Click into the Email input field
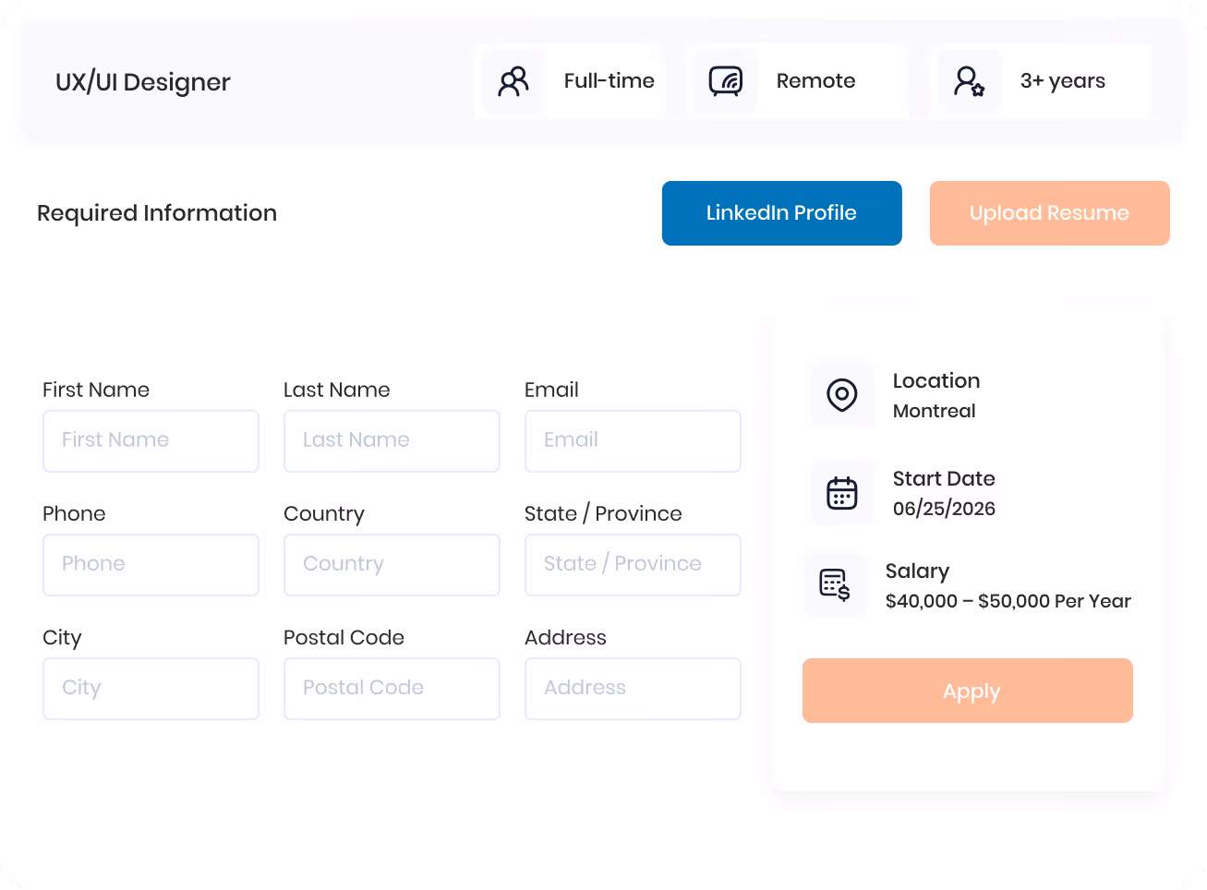The height and width of the screenshot is (890, 1207). pos(634,441)
